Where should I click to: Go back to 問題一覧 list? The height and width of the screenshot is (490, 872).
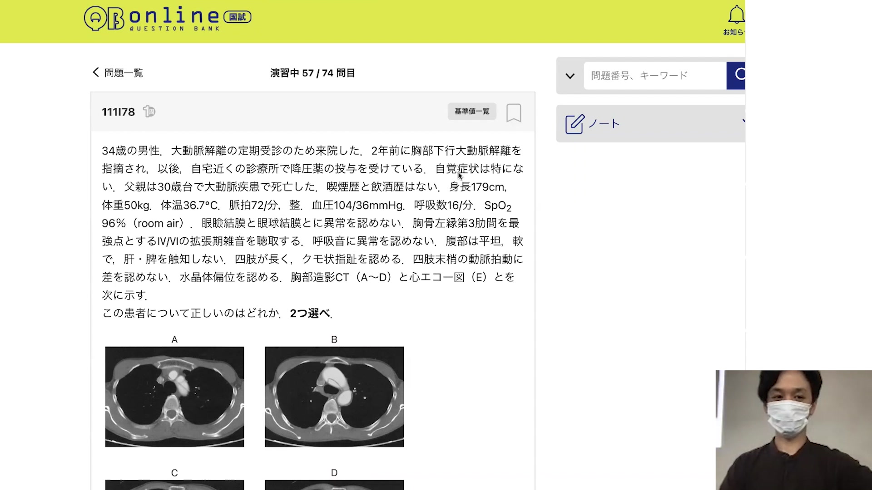pyautogui.click(x=123, y=73)
